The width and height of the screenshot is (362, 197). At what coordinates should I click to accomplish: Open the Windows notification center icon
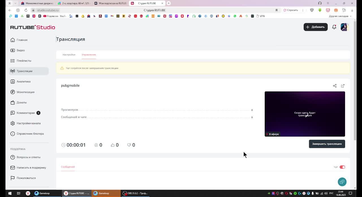(350, 193)
